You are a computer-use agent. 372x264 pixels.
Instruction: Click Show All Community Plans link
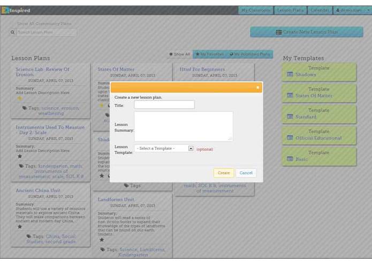pos(44,24)
